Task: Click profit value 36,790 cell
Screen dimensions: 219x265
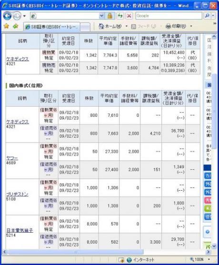Action: click(x=178, y=131)
